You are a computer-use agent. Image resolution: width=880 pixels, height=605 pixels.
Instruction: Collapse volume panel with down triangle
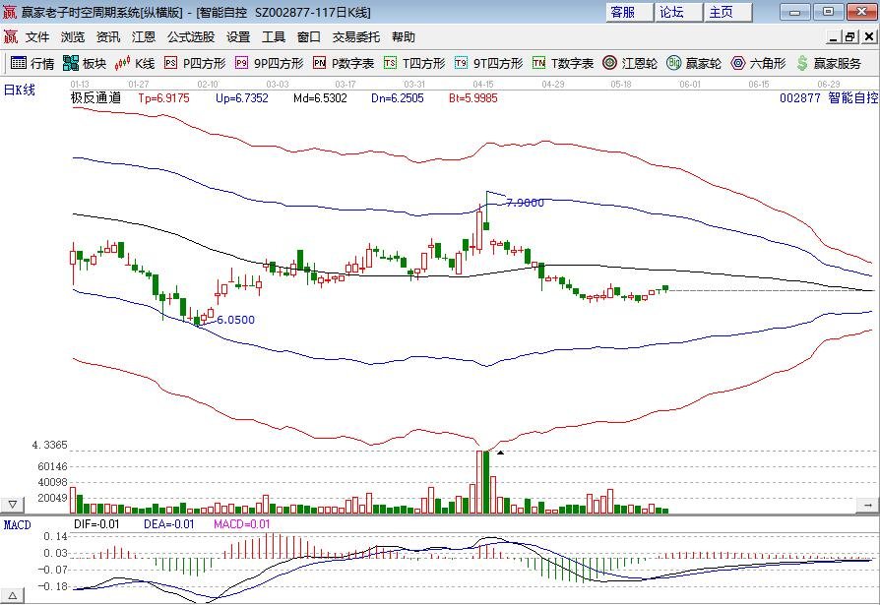[x=13, y=505]
